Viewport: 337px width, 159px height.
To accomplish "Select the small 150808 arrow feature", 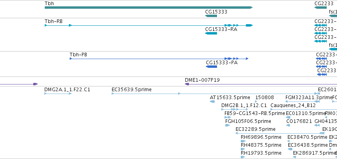I will click(256, 102).
